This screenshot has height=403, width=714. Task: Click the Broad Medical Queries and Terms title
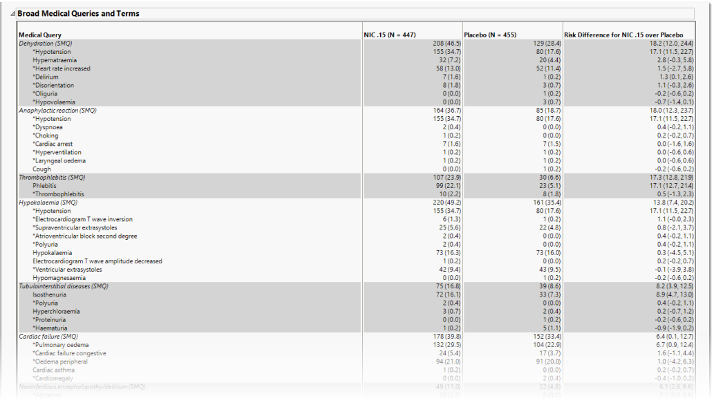tap(78, 14)
